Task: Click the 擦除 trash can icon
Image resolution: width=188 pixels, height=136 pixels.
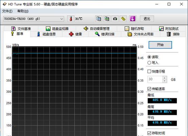Action: click(x=169, y=34)
